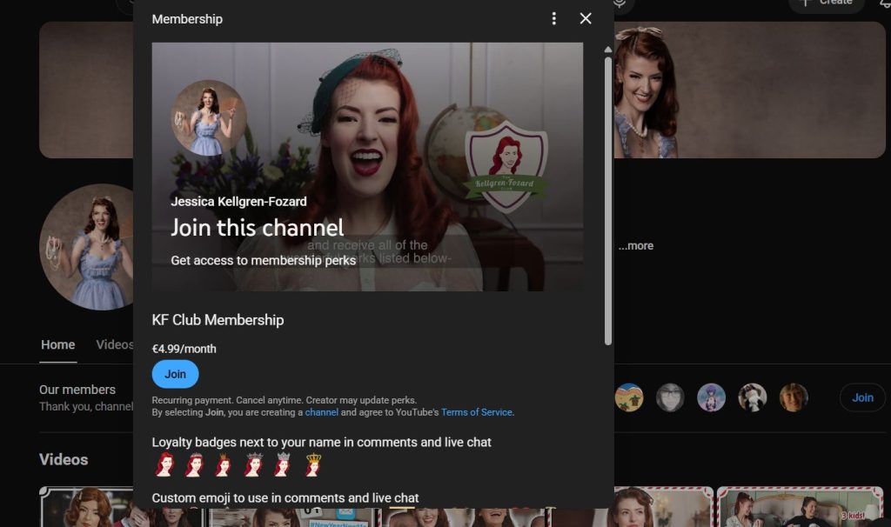Click the fourth loyalty badge icon
Viewport: 891px width, 527px height.
click(253, 464)
